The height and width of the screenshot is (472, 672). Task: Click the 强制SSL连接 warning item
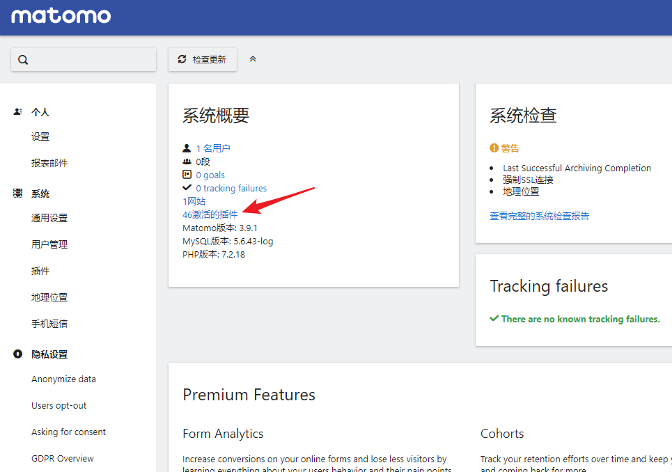coord(528,180)
